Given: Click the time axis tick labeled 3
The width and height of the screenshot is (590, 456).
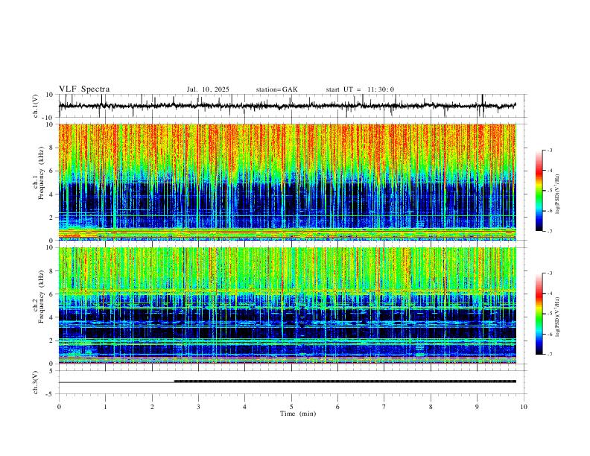Looking at the screenshot, I should pos(198,407).
